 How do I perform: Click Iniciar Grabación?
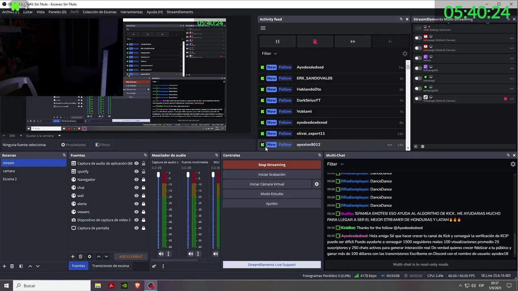pos(272,174)
